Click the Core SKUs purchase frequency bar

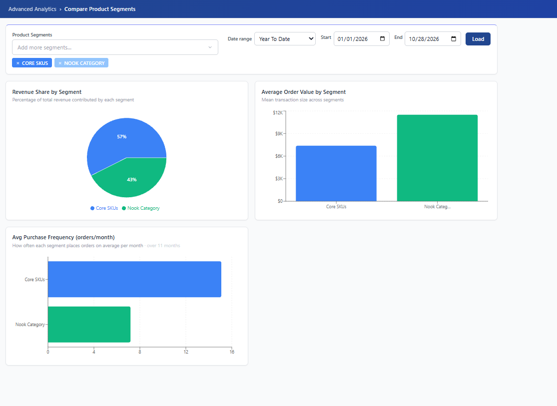point(135,279)
